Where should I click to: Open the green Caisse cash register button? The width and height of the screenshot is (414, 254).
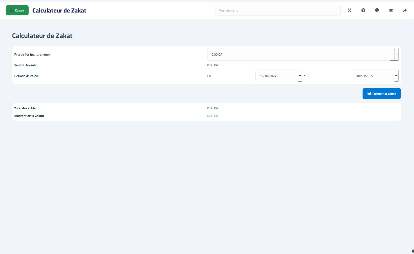tap(17, 10)
